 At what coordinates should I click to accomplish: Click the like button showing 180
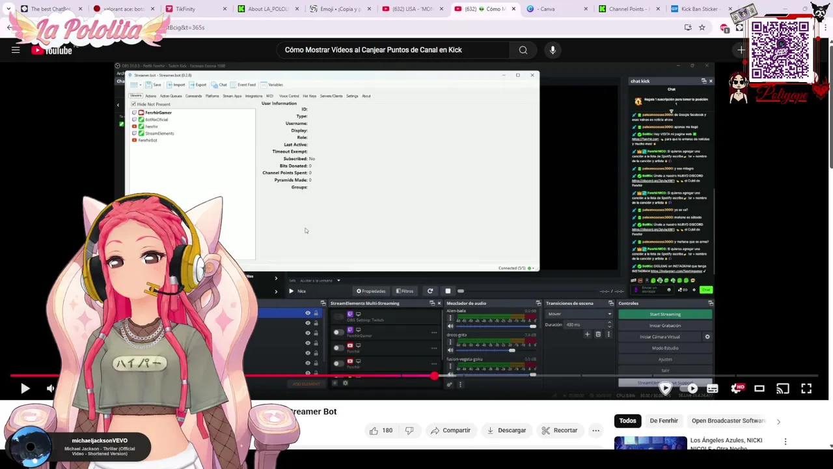click(x=381, y=431)
